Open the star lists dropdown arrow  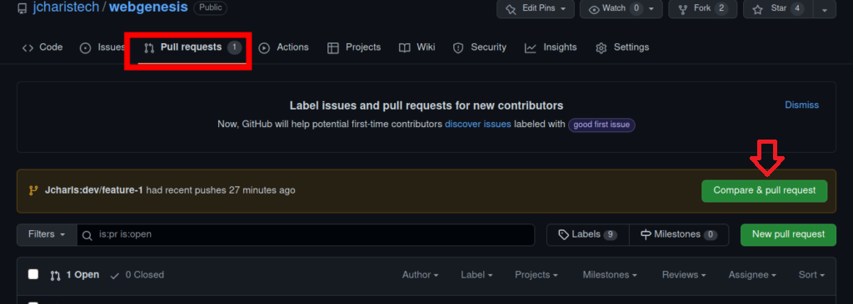[825, 9]
